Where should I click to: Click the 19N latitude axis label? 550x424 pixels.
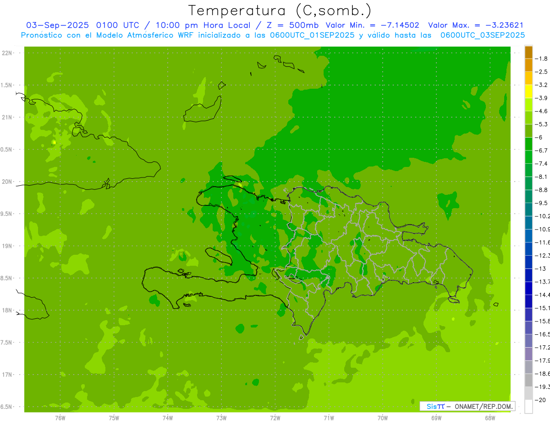click(8, 246)
